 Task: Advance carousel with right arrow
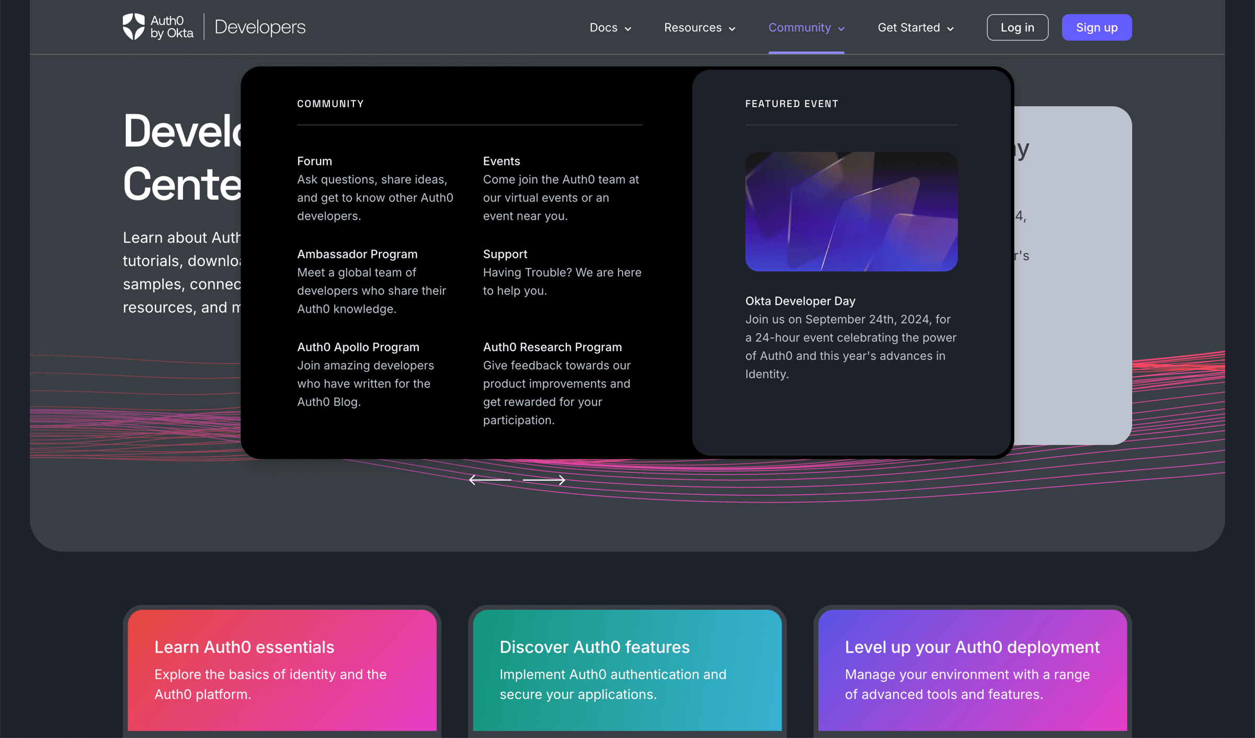(544, 480)
